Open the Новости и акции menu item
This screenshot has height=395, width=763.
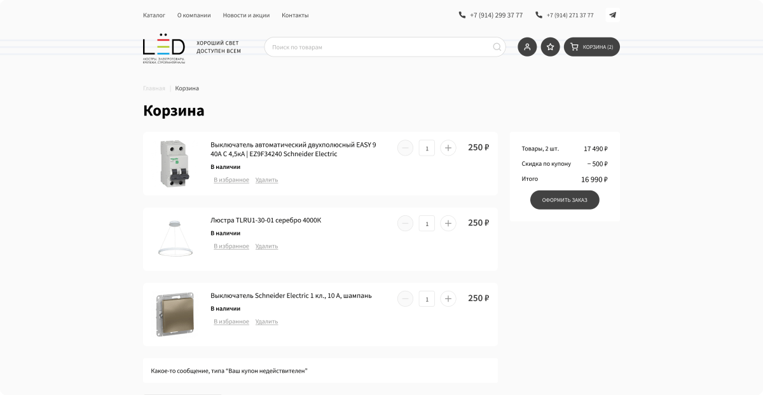(x=246, y=15)
